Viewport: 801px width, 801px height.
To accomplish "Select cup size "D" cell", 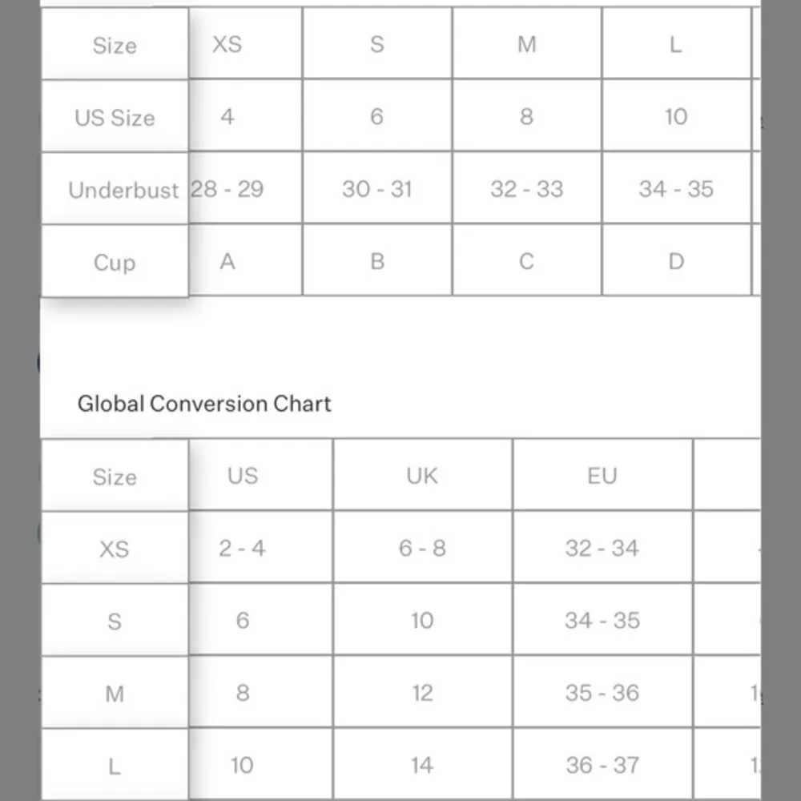I will (x=675, y=261).
